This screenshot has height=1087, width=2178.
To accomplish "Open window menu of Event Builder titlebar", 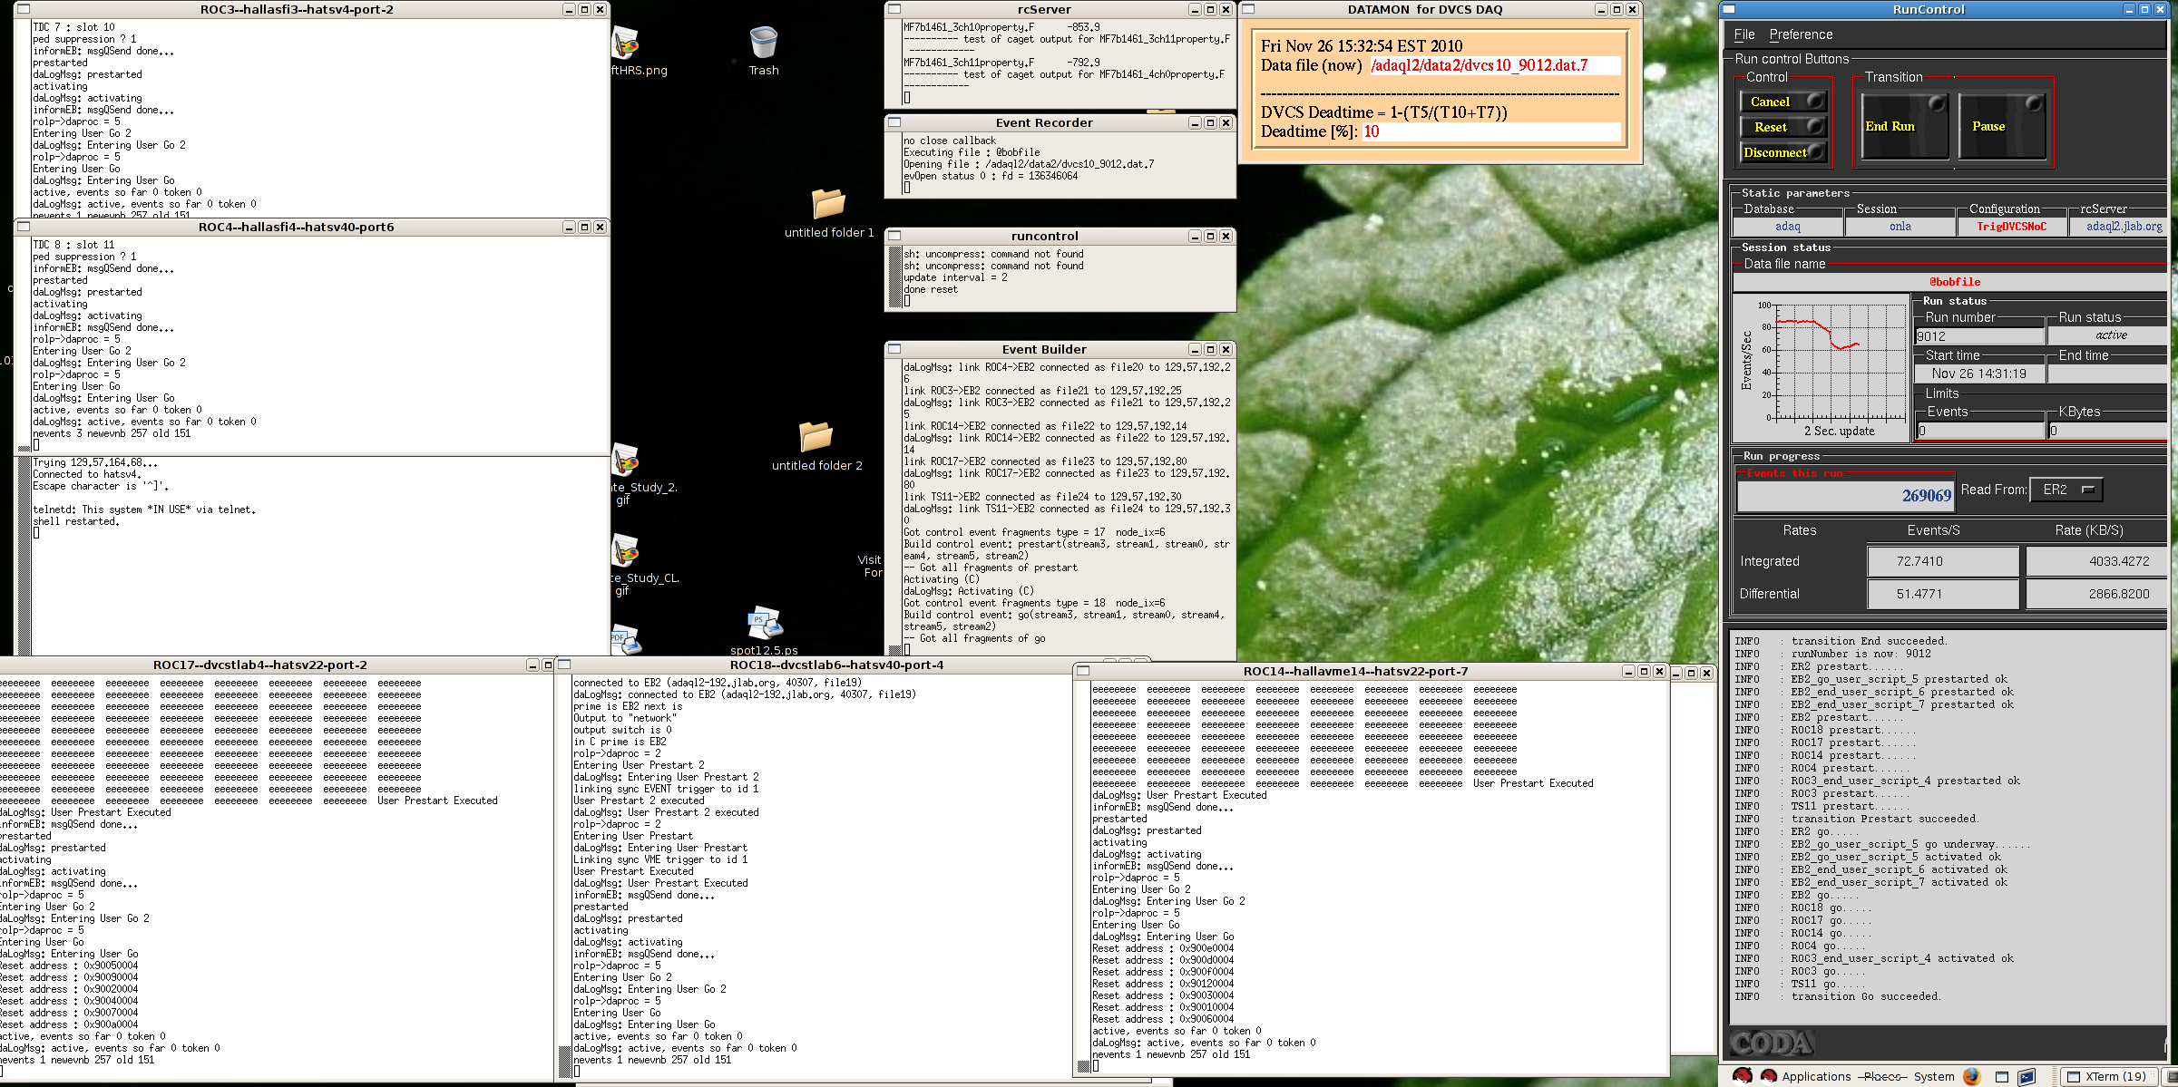I will [x=894, y=349].
